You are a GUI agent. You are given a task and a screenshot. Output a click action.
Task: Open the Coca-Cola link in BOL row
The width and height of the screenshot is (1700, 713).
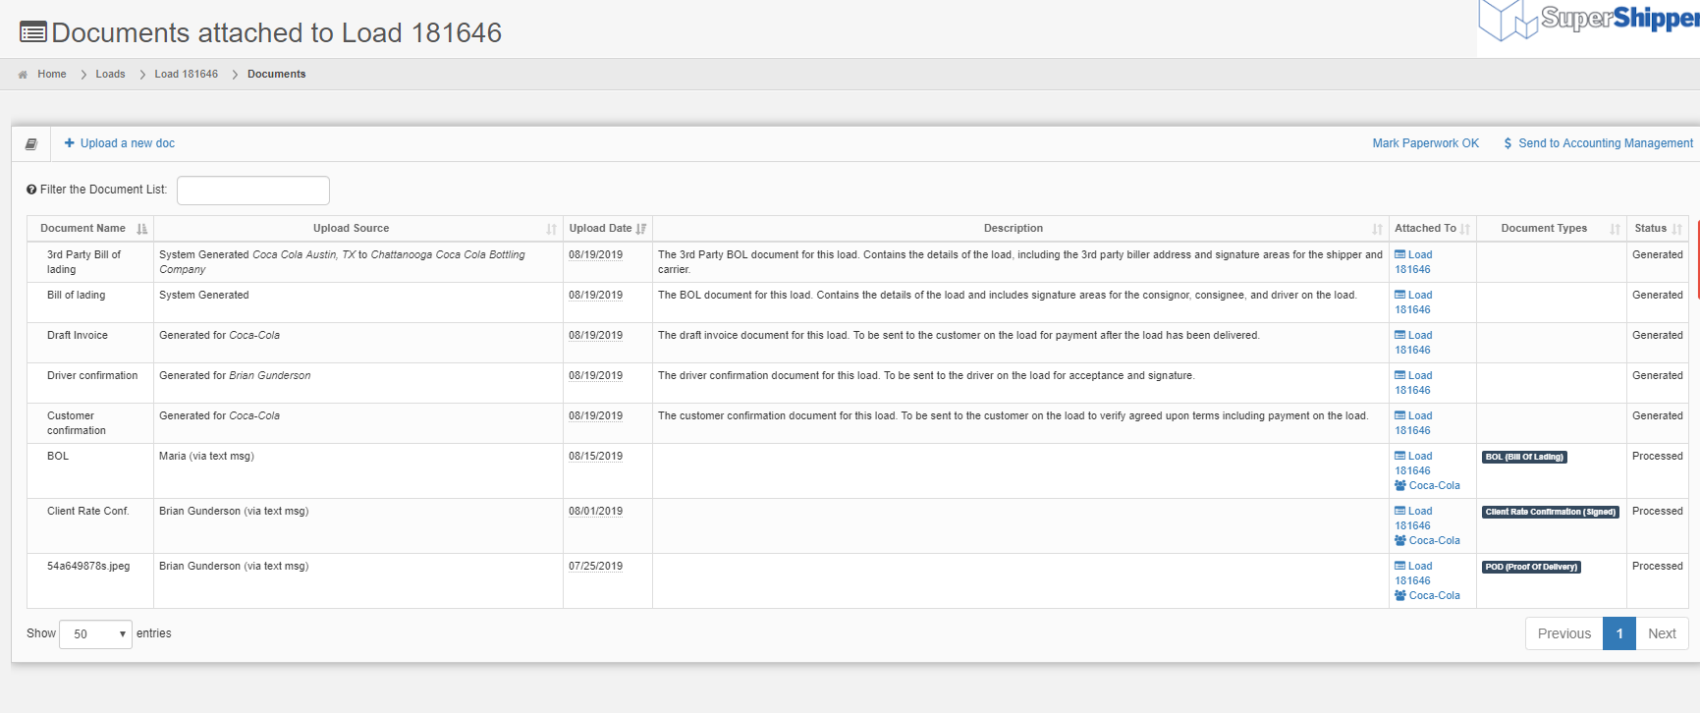point(1434,486)
